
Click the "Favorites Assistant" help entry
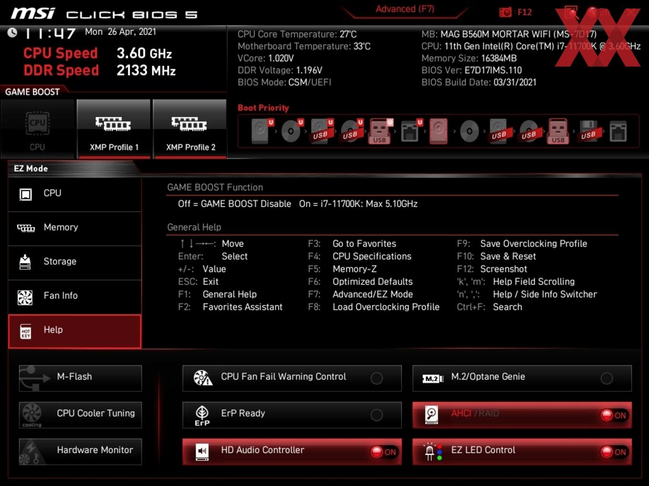point(242,307)
